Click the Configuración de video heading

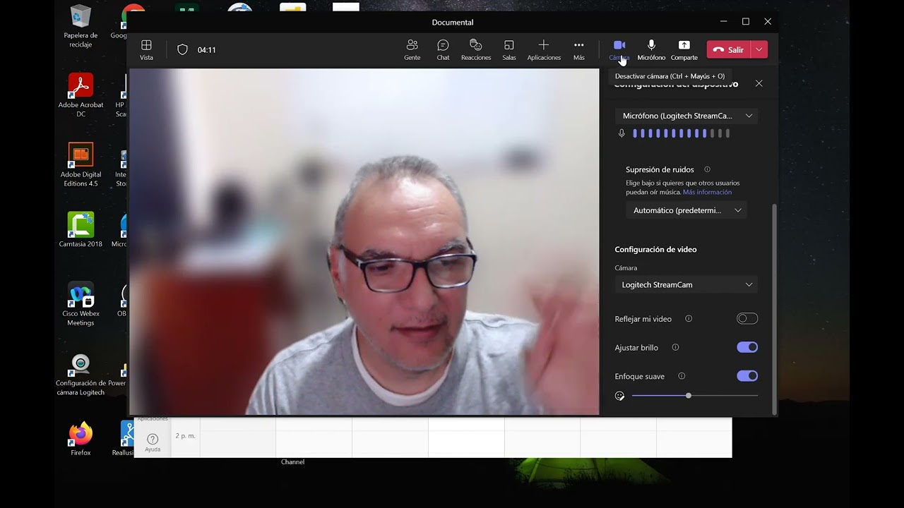[x=655, y=249]
